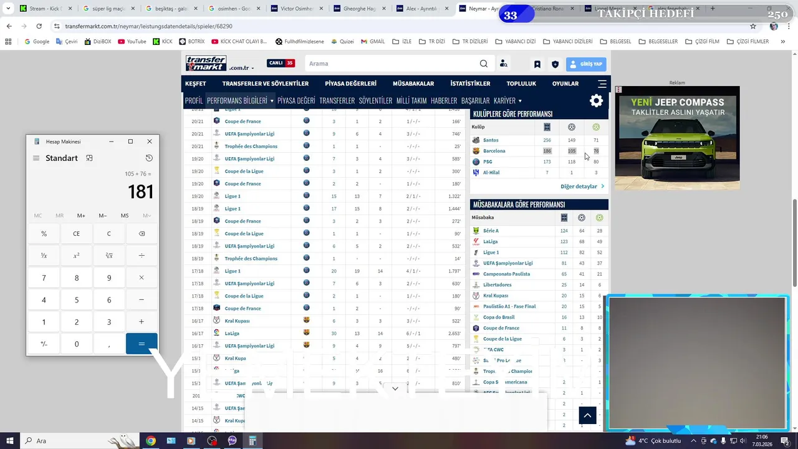Image resolution: width=798 pixels, height=449 pixels.
Task: Click the calculator number 7 key
Action: [x=44, y=278]
